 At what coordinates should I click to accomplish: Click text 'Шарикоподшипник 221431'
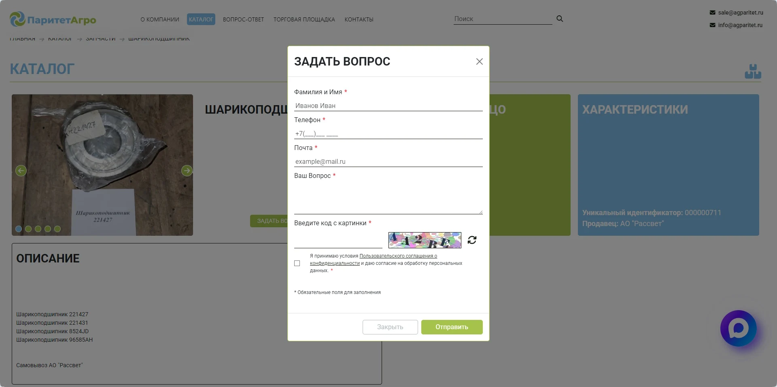coord(52,323)
